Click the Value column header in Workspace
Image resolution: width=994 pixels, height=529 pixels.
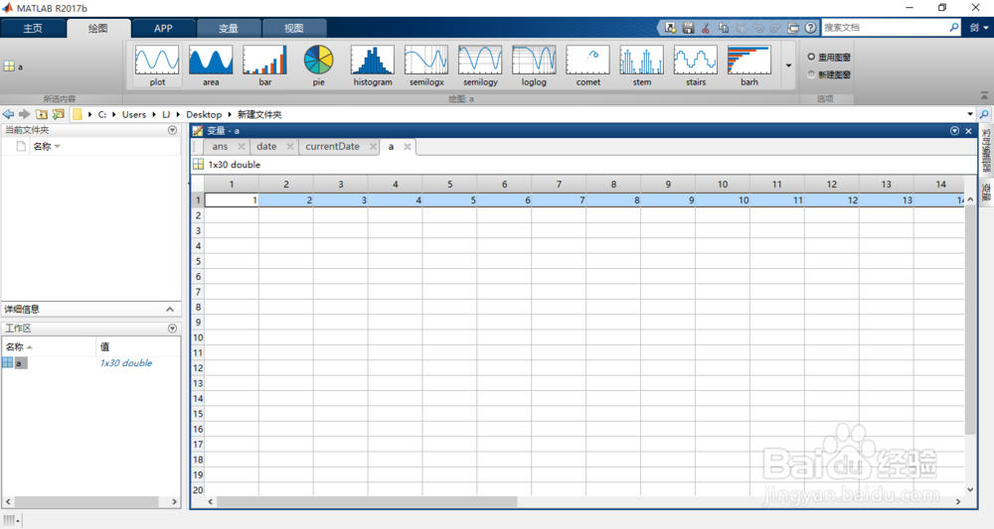tap(138, 346)
